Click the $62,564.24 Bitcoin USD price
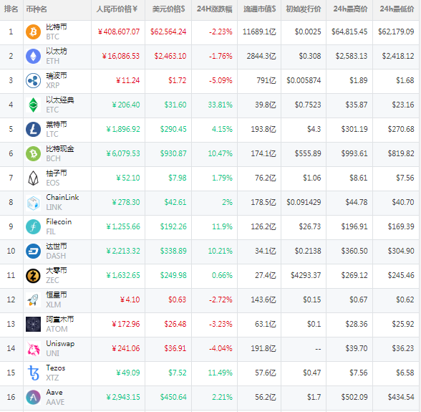Image resolution: width=421 pixels, height=412 pixels. tap(168, 32)
